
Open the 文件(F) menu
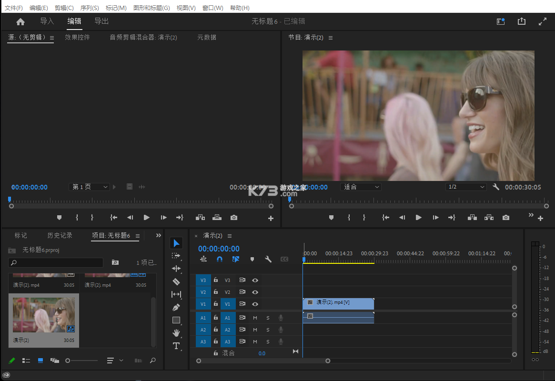pos(13,8)
